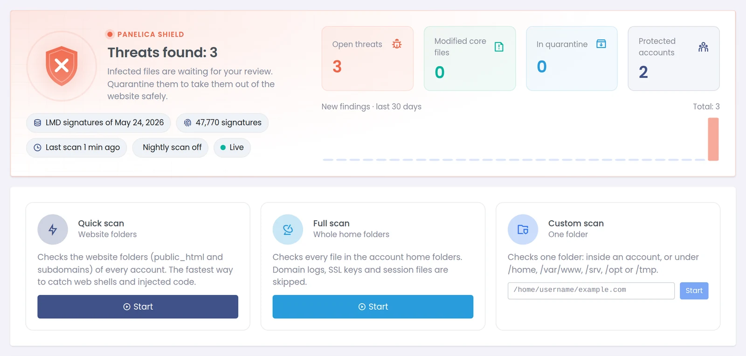The width and height of the screenshot is (746, 356).
Task: Click the fingerprint icon beside 47,770 signatures
Action: (187, 123)
